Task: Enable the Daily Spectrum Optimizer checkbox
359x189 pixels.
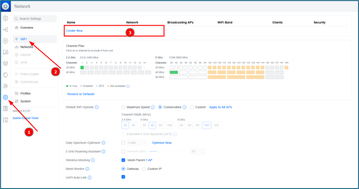Action: pyautogui.click(x=123, y=143)
